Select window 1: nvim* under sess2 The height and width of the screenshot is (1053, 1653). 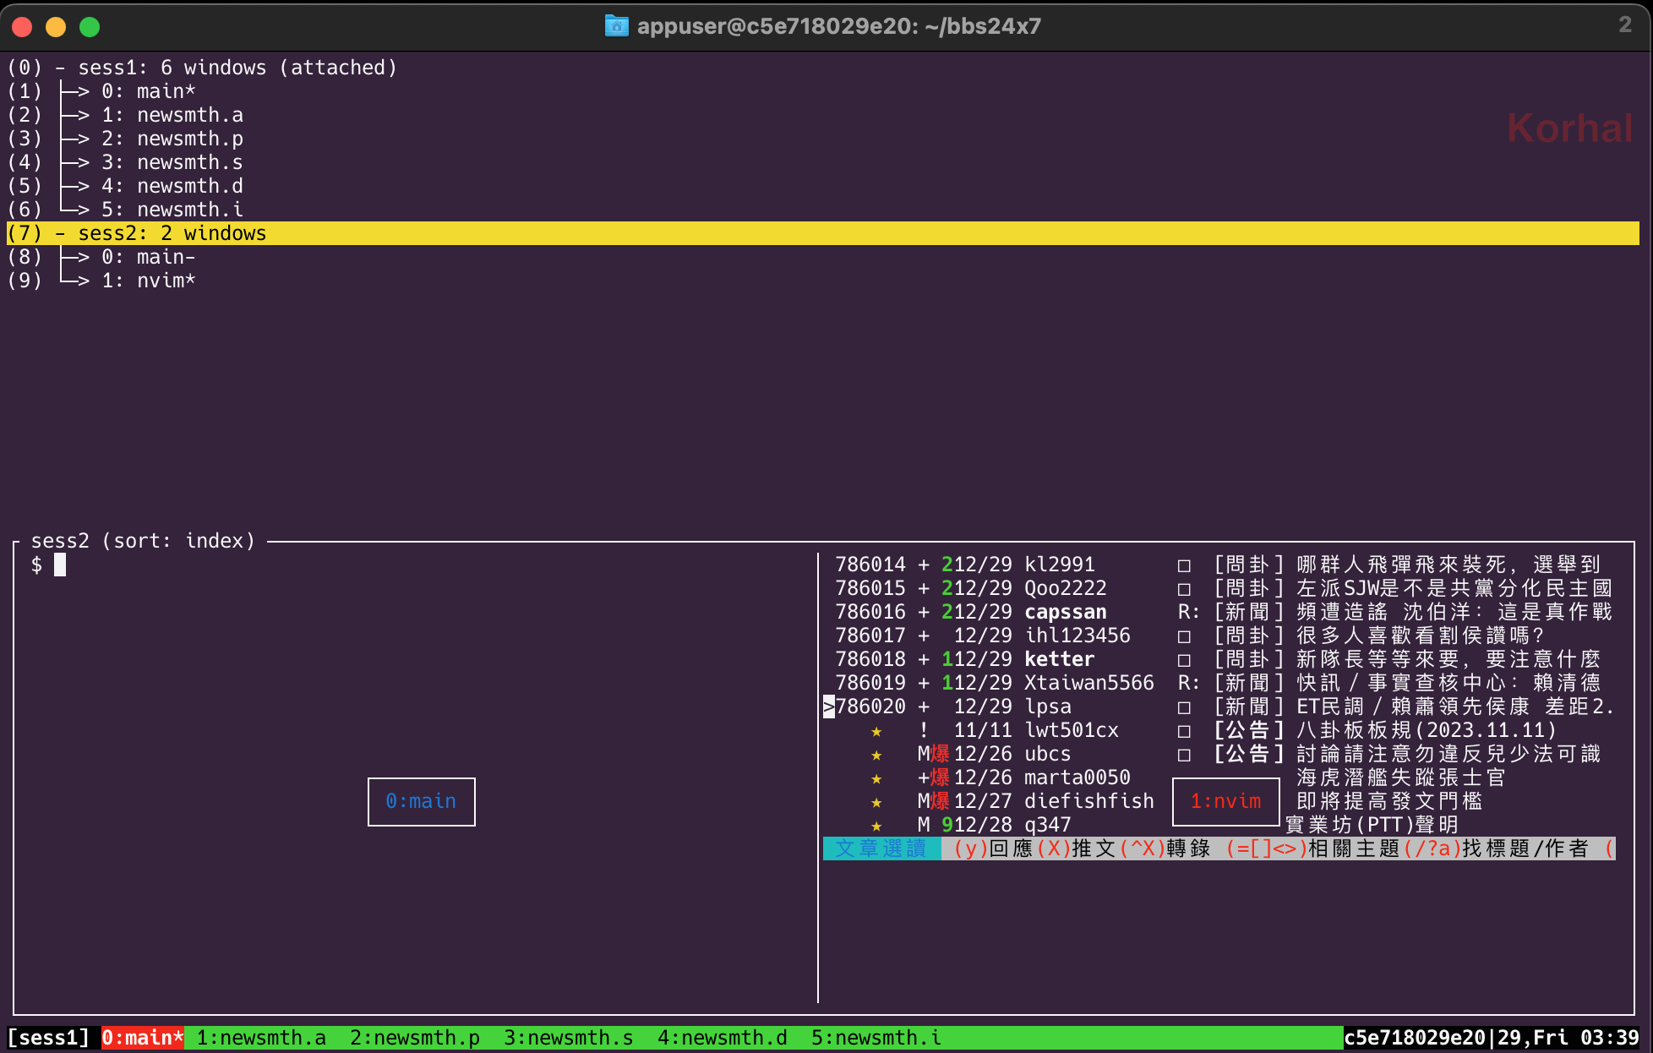click(101, 281)
